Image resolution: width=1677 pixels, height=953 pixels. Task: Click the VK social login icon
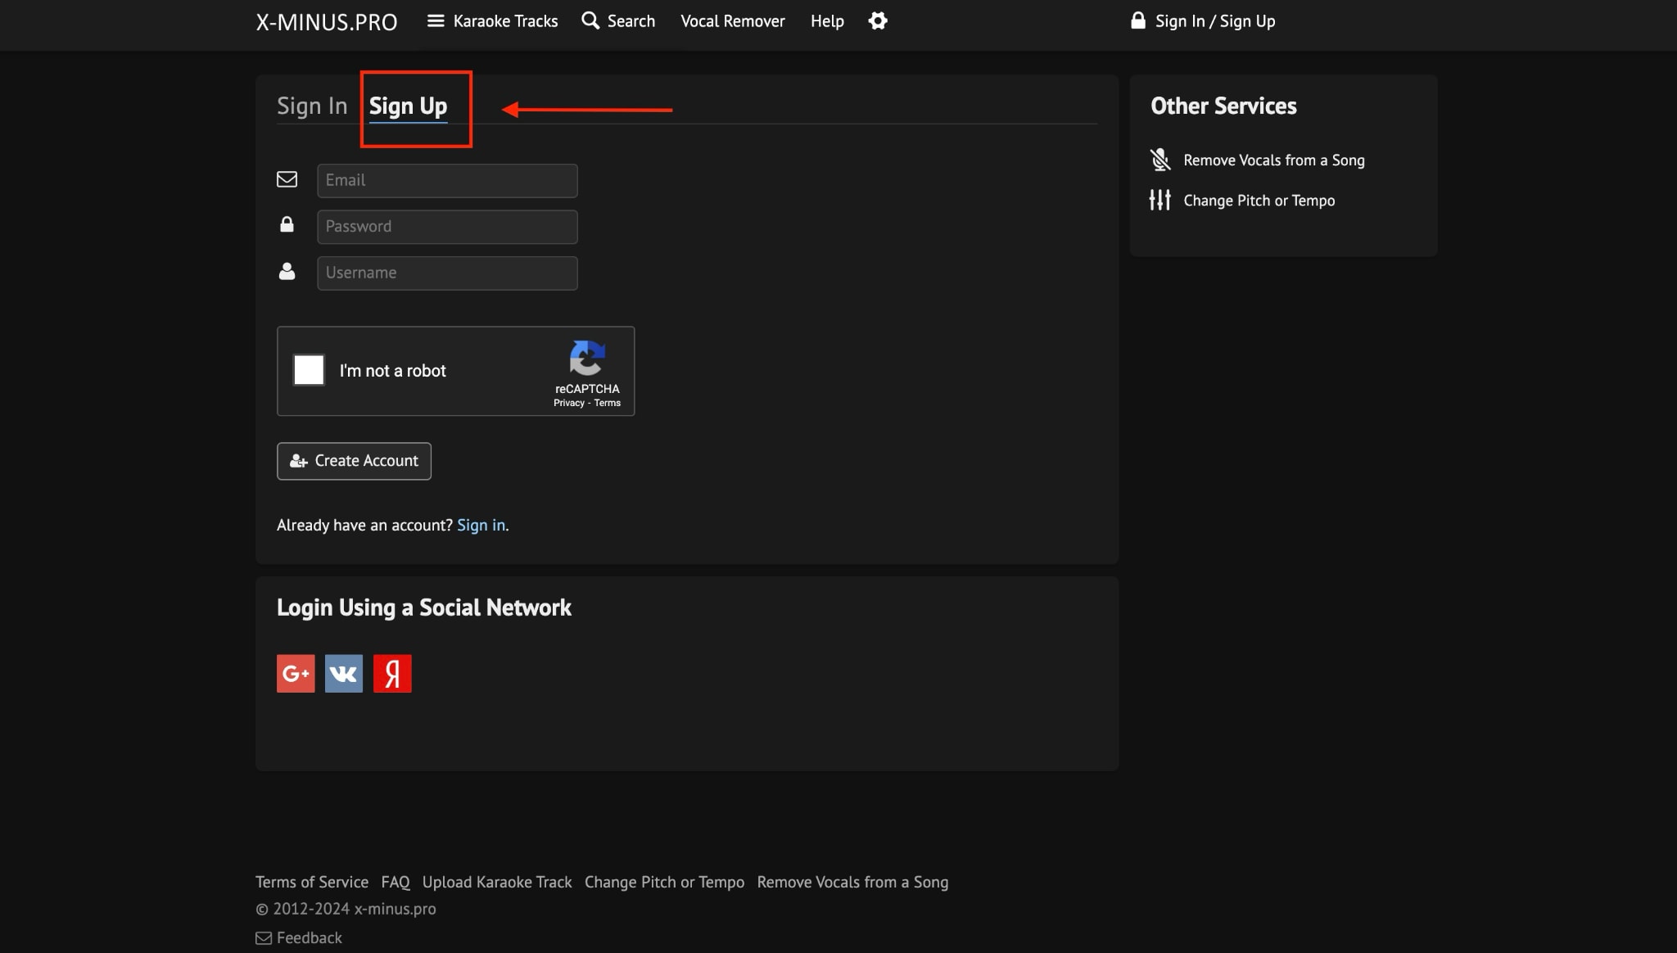(x=344, y=673)
